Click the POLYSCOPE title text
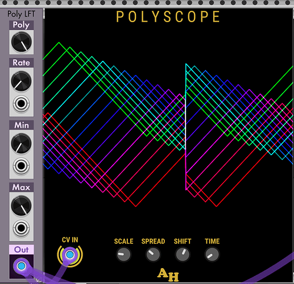 click(168, 16)
